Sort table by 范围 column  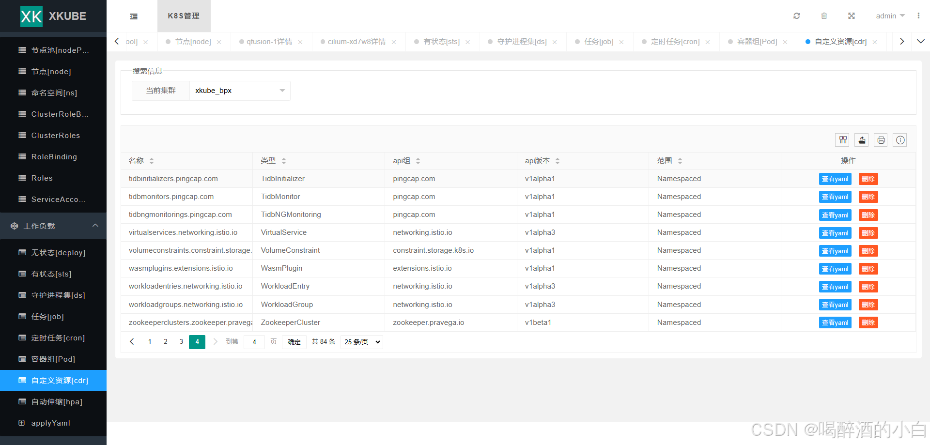tap(680, 161)
